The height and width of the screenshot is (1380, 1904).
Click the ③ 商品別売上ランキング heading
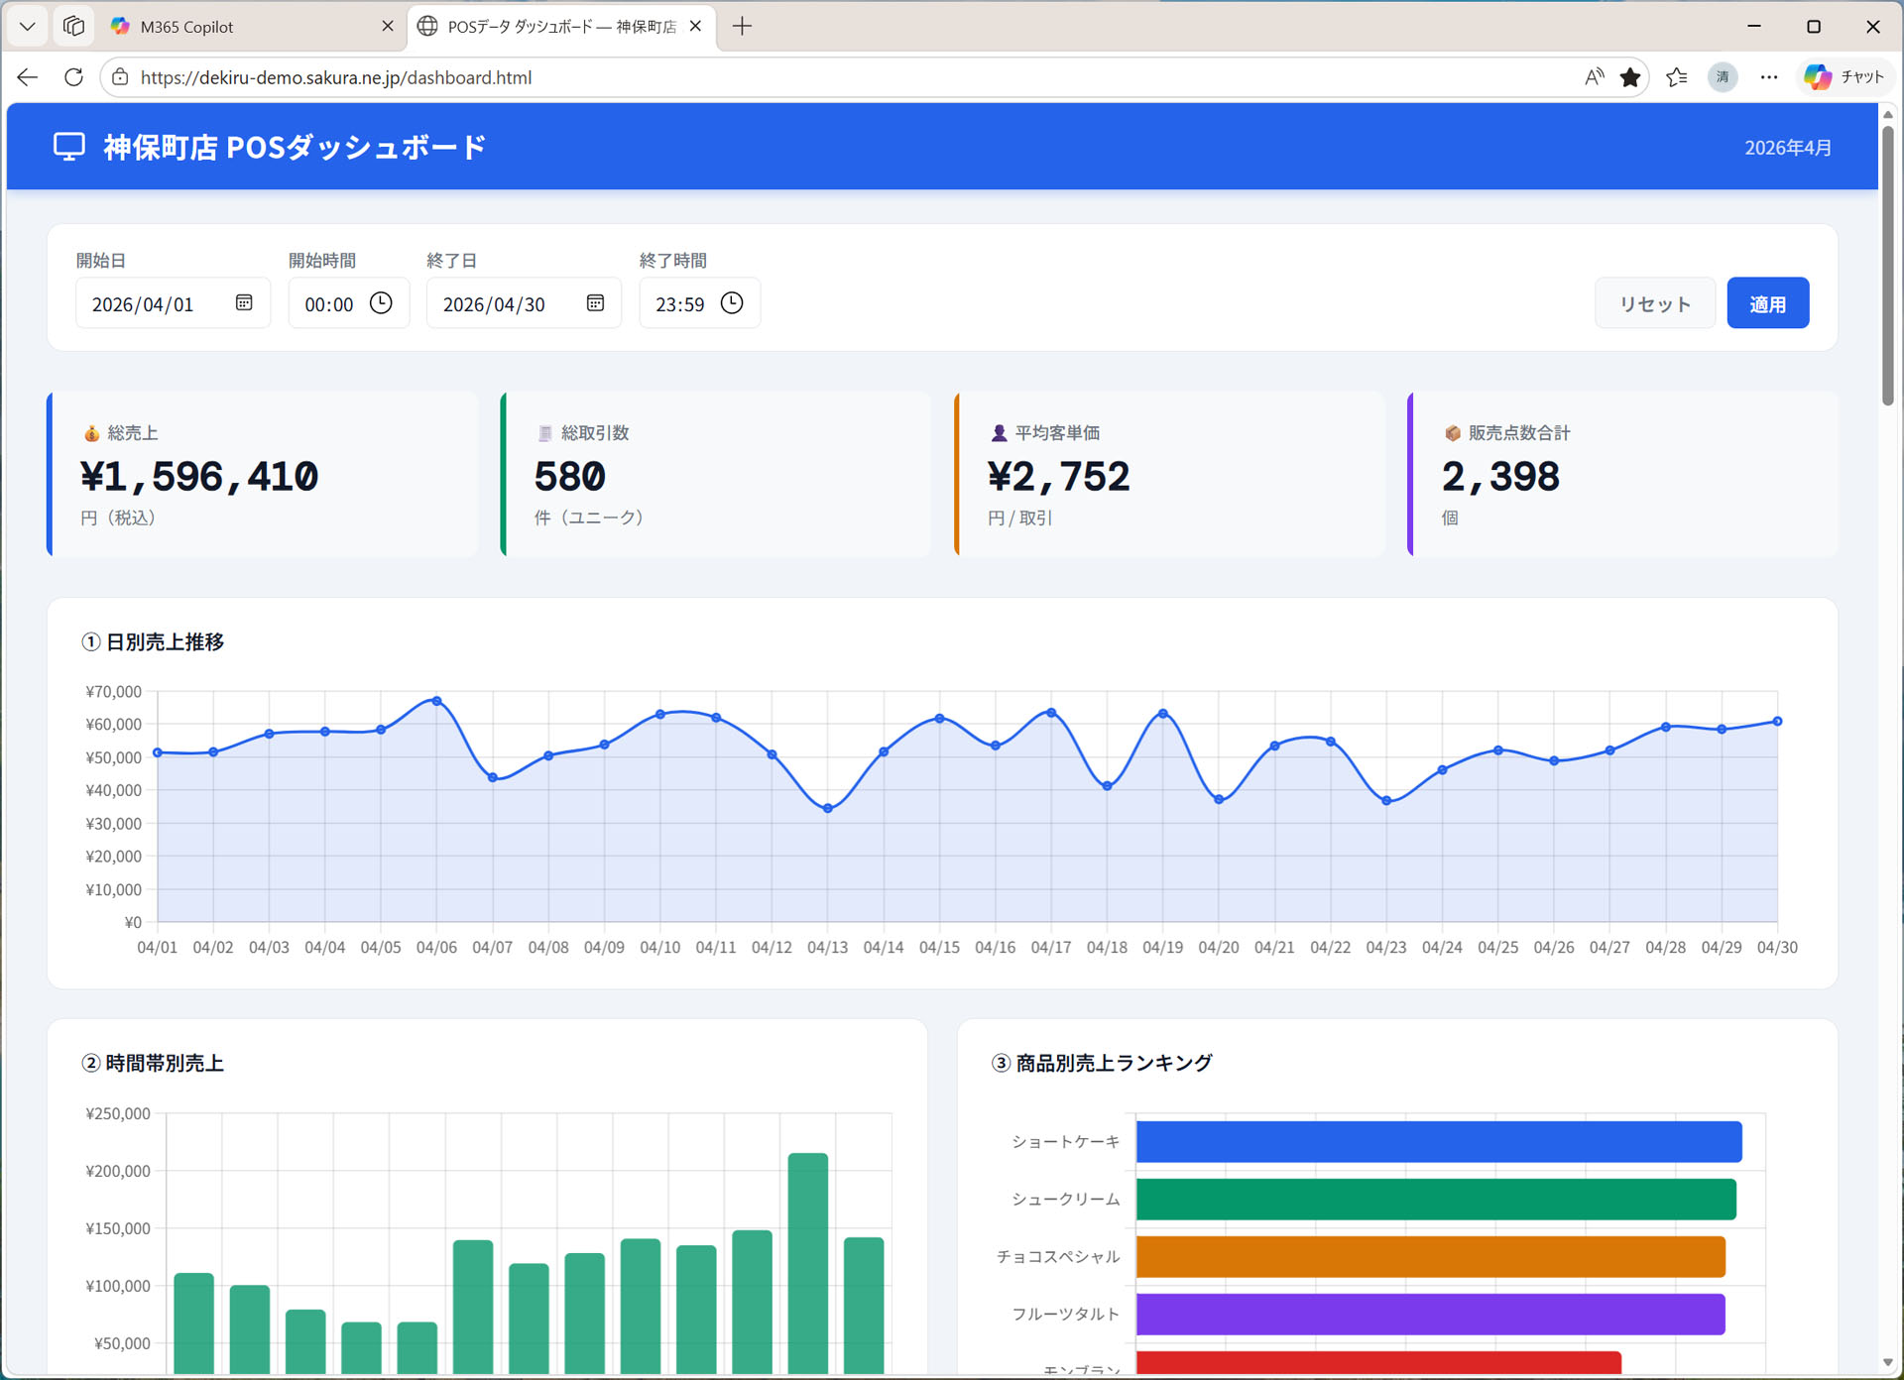[1102, 1063]
